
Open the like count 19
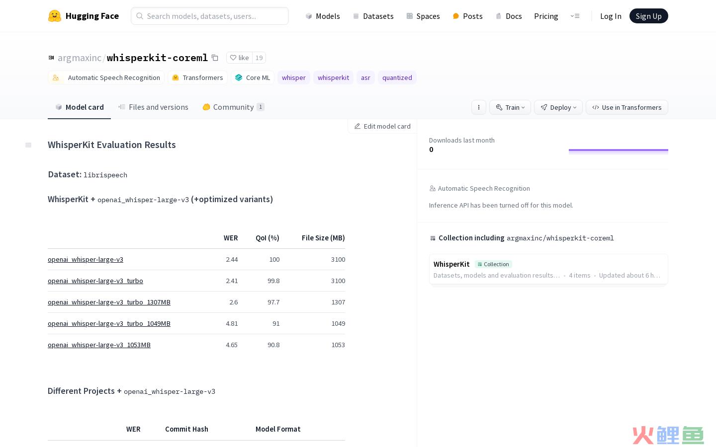(x=259, y=58)
